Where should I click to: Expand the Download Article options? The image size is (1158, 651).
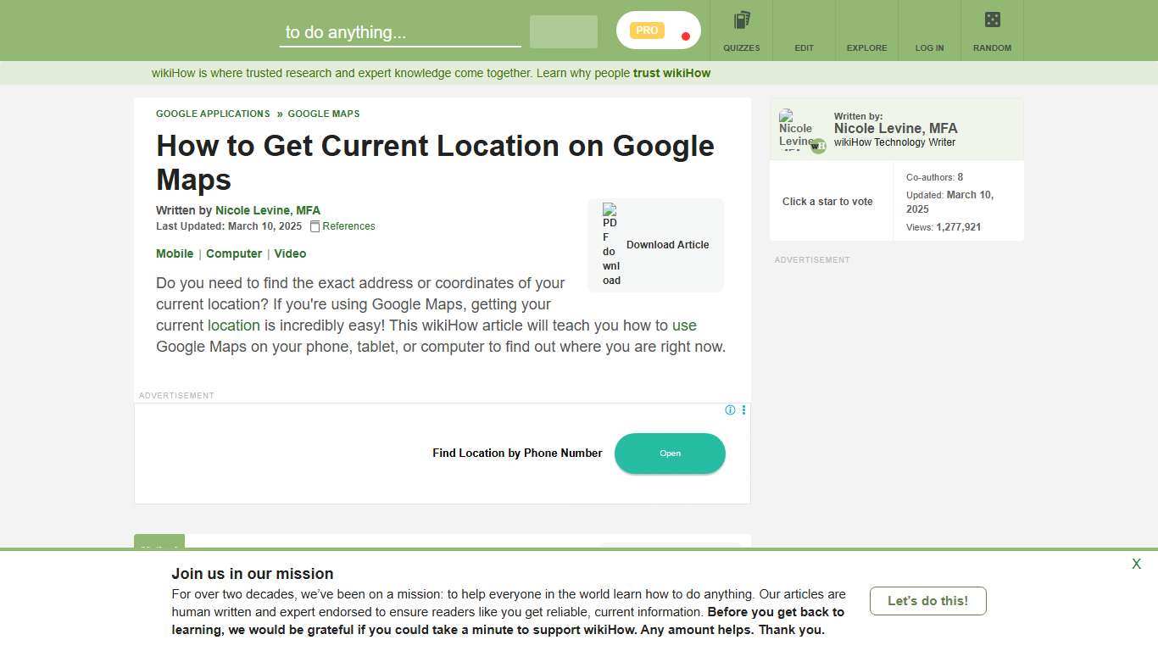click(667, 244)
